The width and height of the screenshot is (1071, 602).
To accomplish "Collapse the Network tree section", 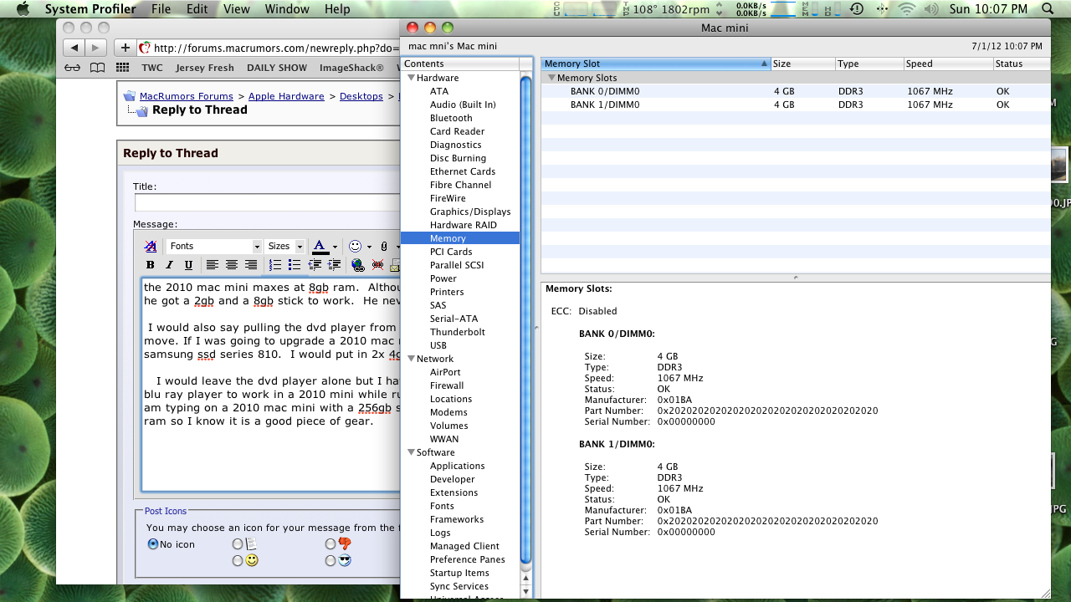I will coord(411,359).
